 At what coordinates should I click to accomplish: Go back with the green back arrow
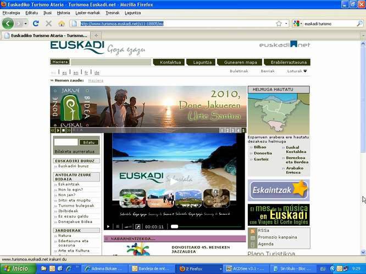tap(8, 23)
